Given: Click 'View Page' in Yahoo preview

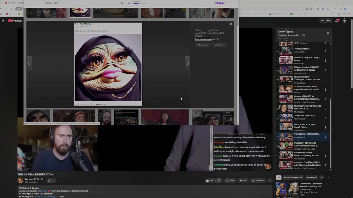Looking at the screenshot, I should pyautogui.click(x=219, y=45).
